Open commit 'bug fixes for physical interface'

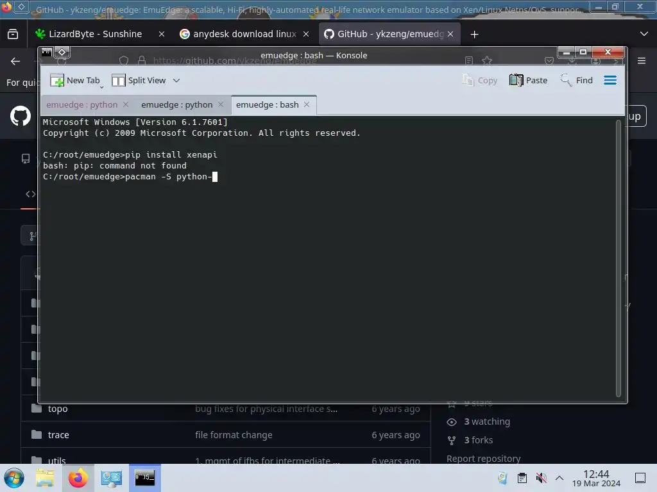(x=266, y=409)
